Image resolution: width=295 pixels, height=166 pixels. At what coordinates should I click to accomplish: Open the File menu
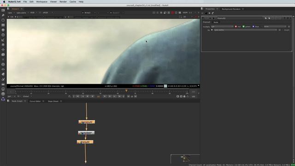25,2
